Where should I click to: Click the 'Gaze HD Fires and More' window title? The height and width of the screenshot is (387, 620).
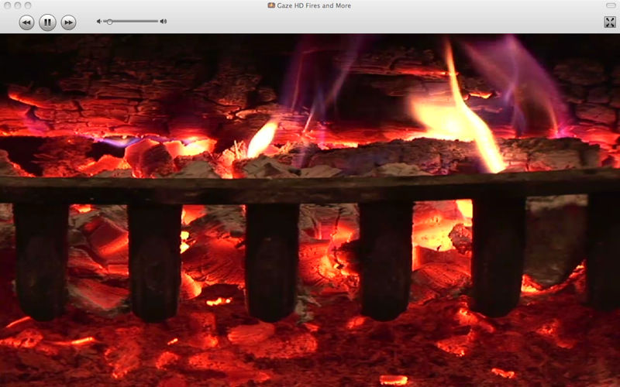[x=315, y=5]
